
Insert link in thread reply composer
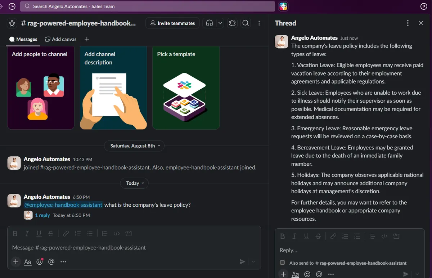point(333,236)
